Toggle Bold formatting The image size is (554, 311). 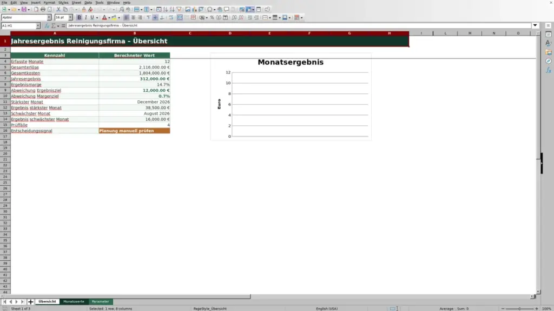tap(79, 17)
